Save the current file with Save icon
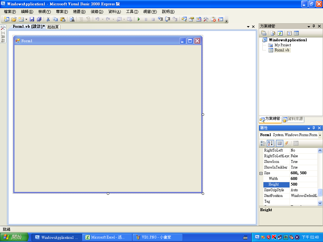The height and width of the screenshot is (242, 323). [32, 19]
